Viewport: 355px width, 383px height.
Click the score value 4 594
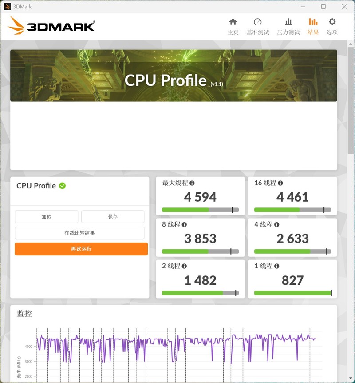point(200,197)
